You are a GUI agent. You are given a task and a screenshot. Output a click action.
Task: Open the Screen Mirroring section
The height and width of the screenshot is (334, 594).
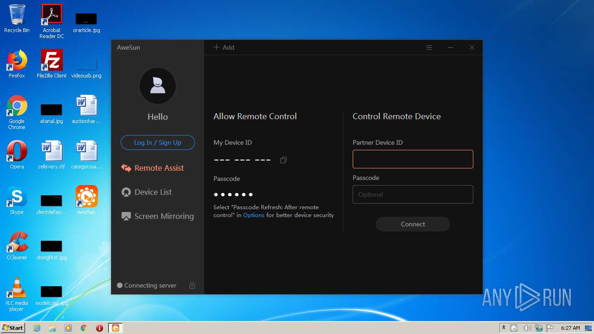click(x=157, y=216)
